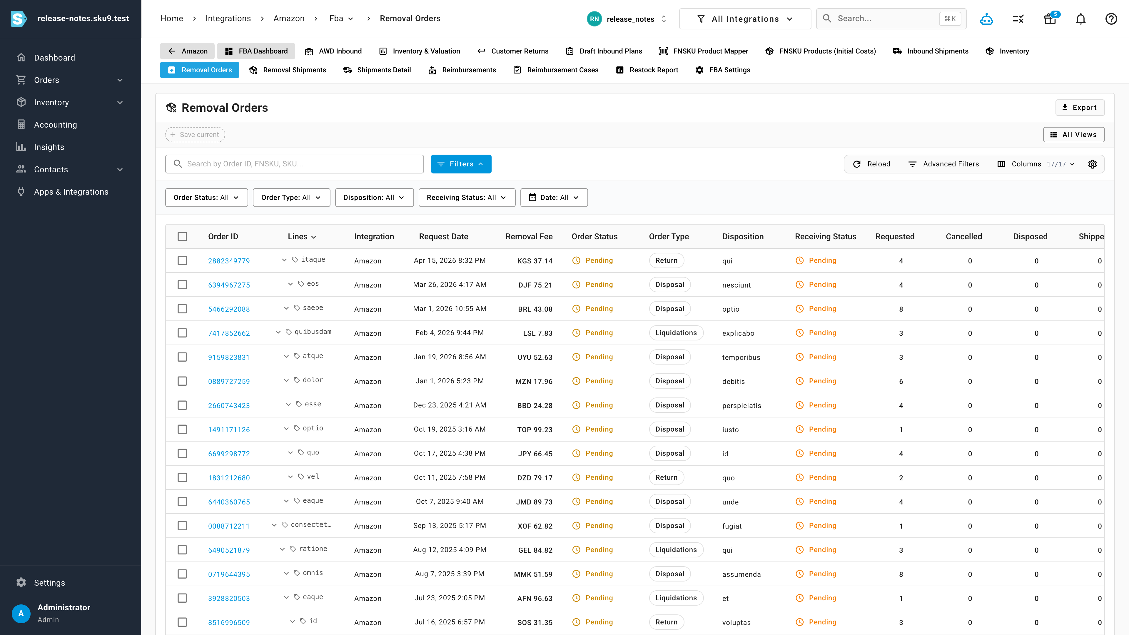The image size is (1129, 635).
Task: Expand the Orders sidebar menu
Action: pos(70,80)
